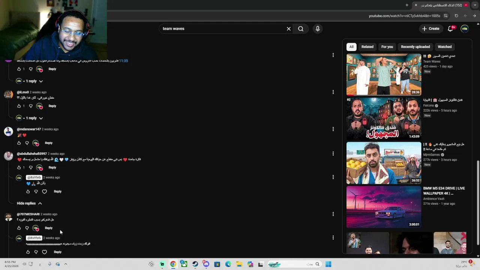
Task: Select the 'All' filter chip
Action: [351, 47]
